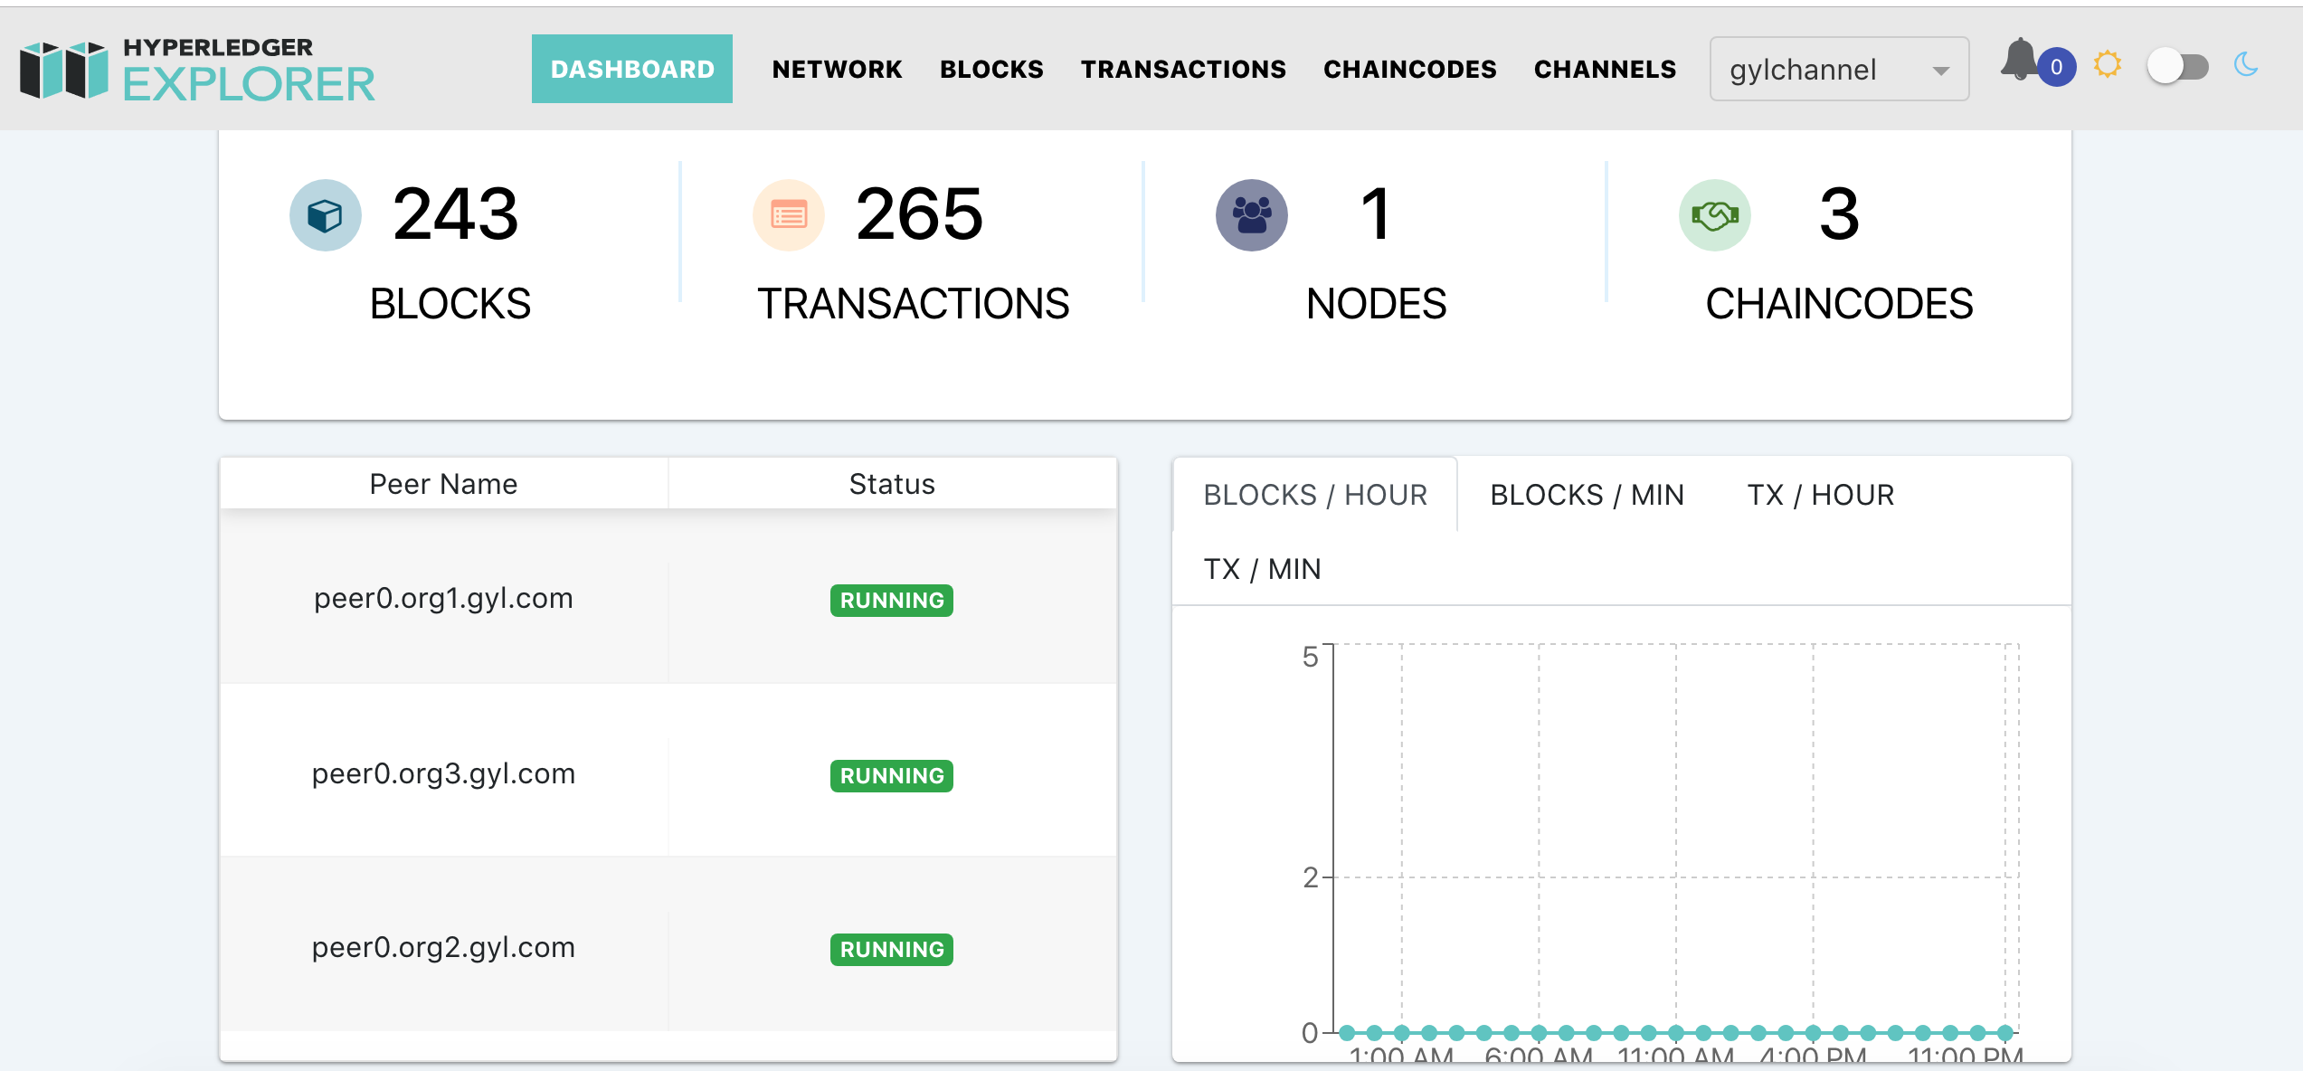The image size is (2303, 1071).
Task: Select the sun light-theme icon
Action: coord(2109,64)
